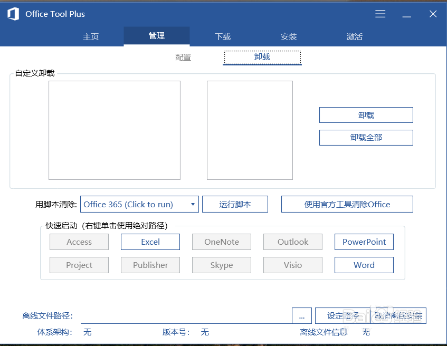Click the 体系架构 label text
Screen dimensions: 447x346
coord(54,332)
